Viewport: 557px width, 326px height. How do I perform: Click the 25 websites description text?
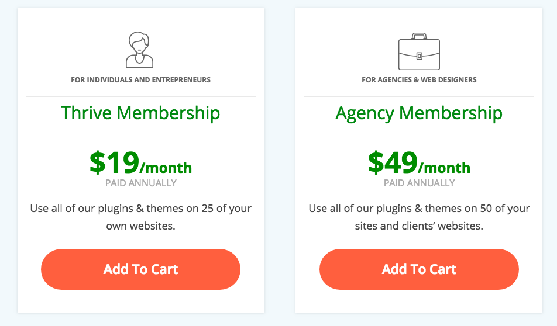[x=140, y=217]
